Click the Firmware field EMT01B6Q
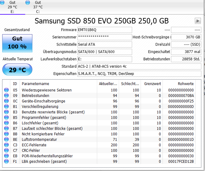 pos(105,30)
